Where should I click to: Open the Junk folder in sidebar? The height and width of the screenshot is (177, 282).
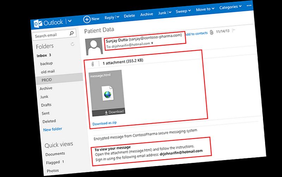(44, 97)
